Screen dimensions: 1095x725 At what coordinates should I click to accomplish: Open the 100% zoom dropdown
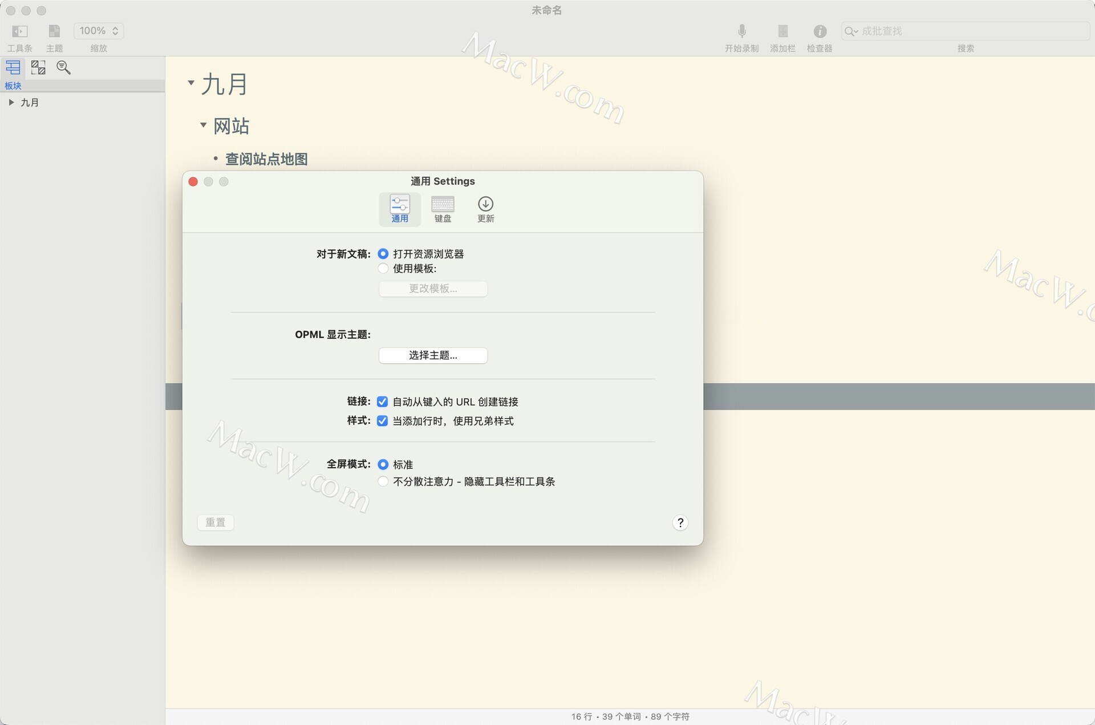[x=99, y=31]
